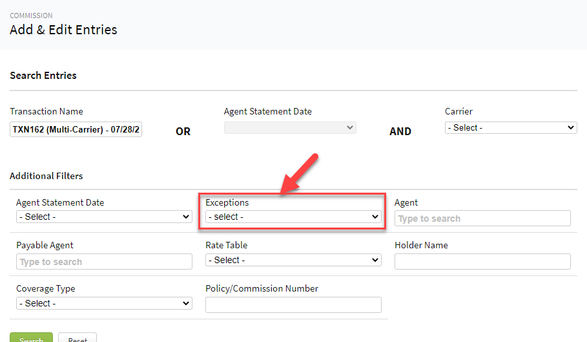The height and width of the screenshot is (342, 587).
Task: Click the Payable Agent search field
Action: 104,261
